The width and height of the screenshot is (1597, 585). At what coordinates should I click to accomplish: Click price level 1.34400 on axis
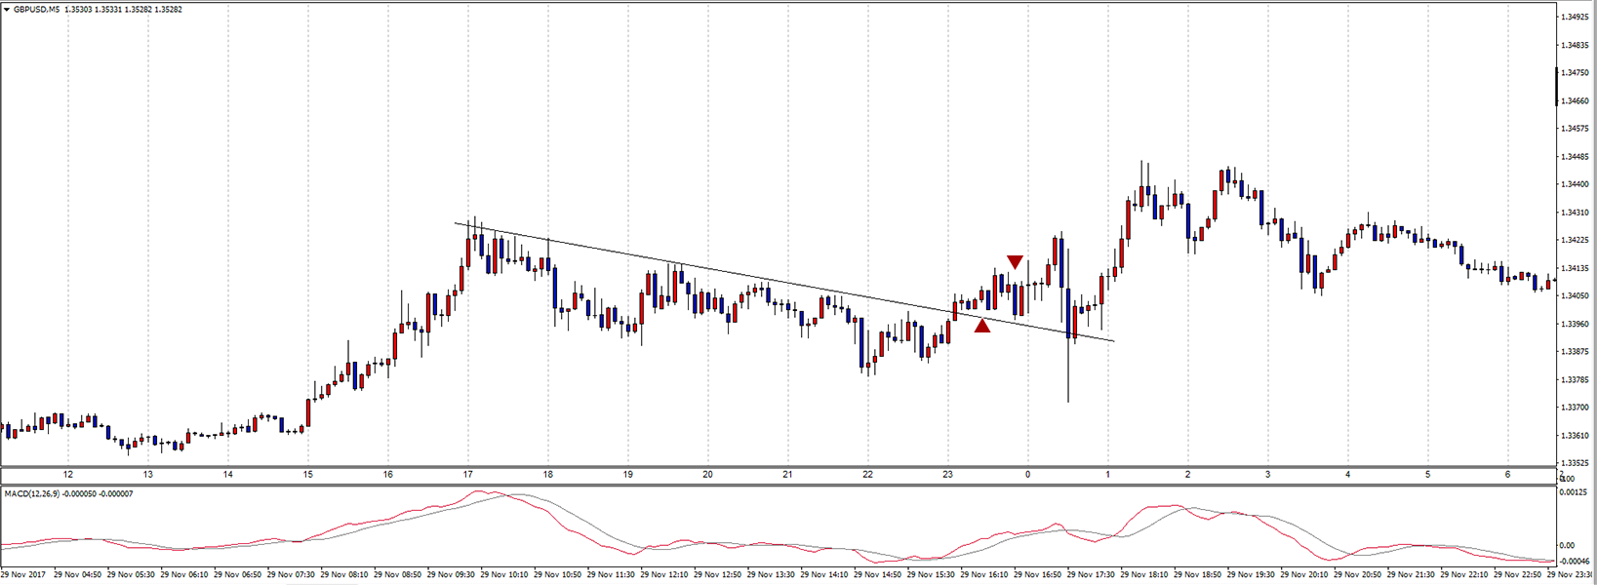click(1575, 183)
